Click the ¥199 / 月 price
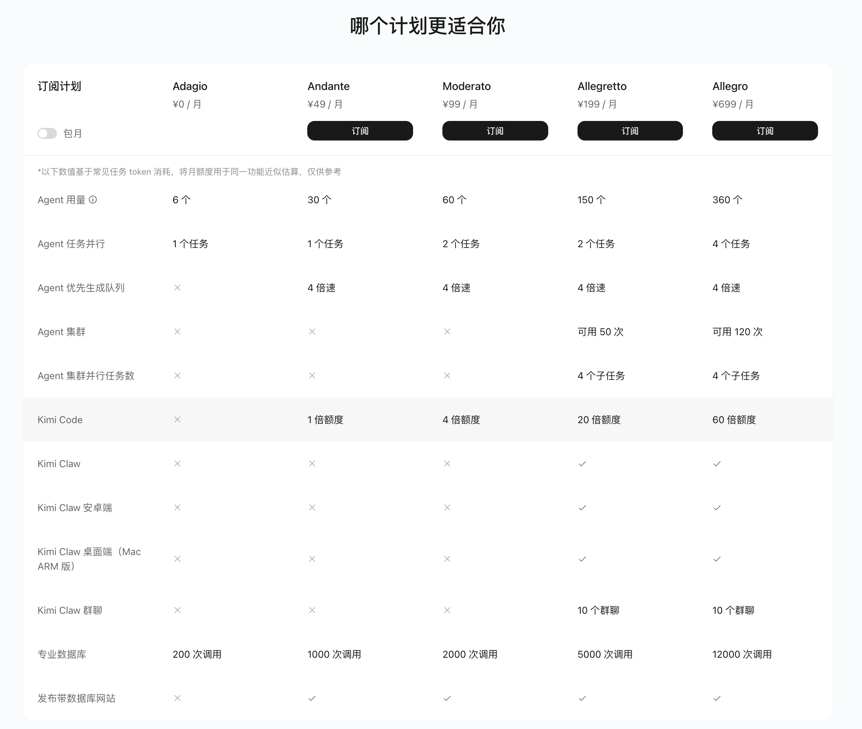 tap(597, 104)
